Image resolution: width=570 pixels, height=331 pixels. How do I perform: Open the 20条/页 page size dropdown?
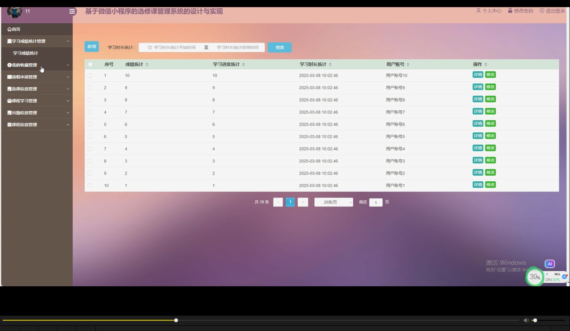[333, 202]
